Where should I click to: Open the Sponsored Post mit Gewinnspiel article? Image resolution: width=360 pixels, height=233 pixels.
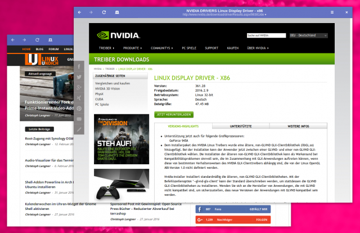tap(146, 209)
